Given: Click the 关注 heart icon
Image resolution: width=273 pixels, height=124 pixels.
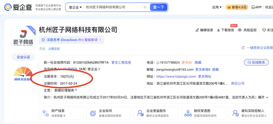Looking at the screenshot, I should (264, 30).
